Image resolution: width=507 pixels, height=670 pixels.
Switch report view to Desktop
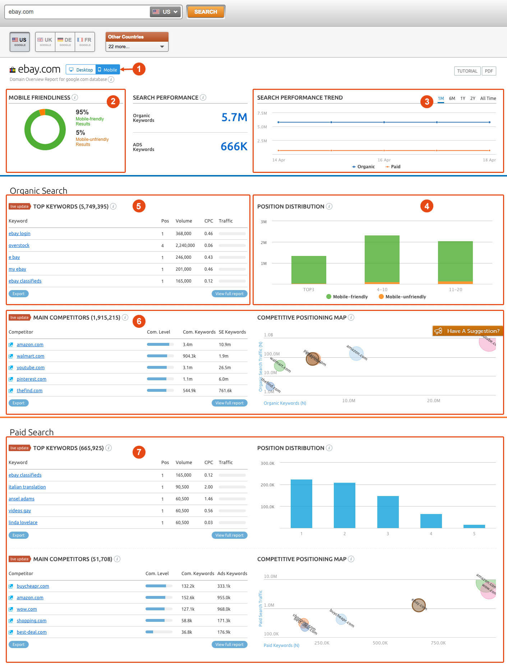[81, 70]
